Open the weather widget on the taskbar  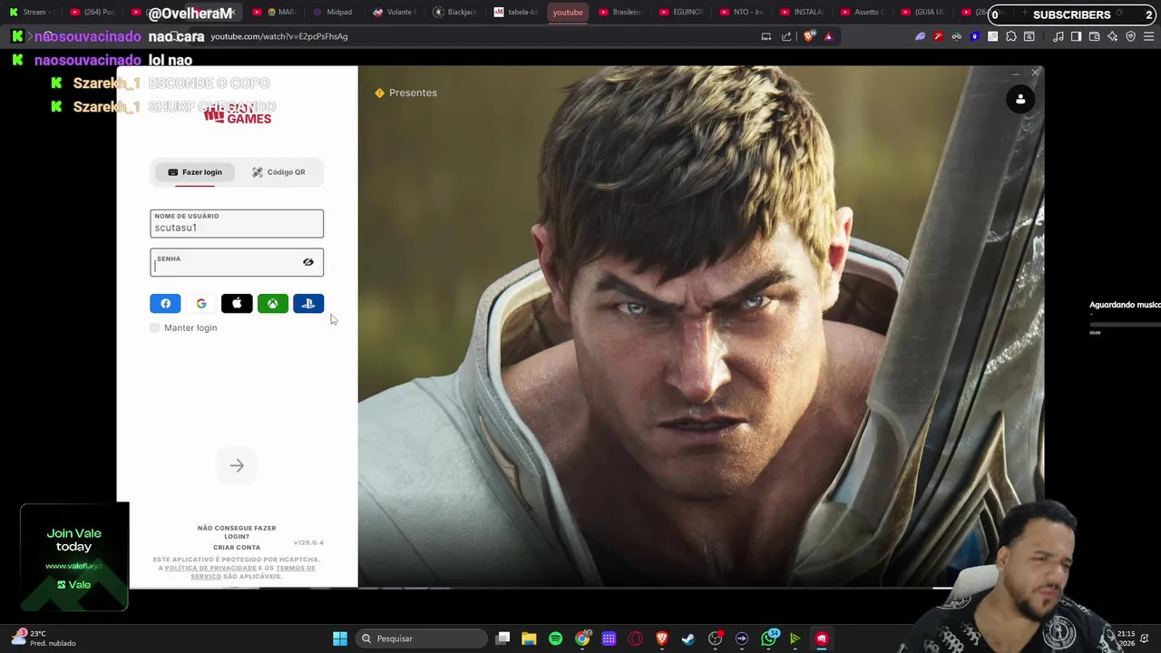[45, 638]
